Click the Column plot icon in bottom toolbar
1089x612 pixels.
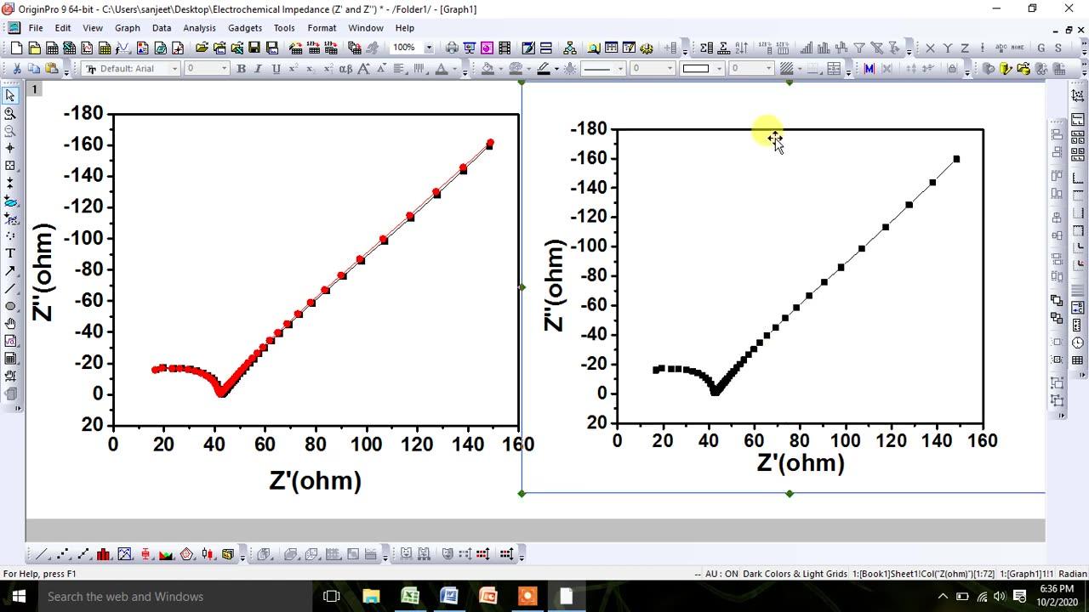103,553
